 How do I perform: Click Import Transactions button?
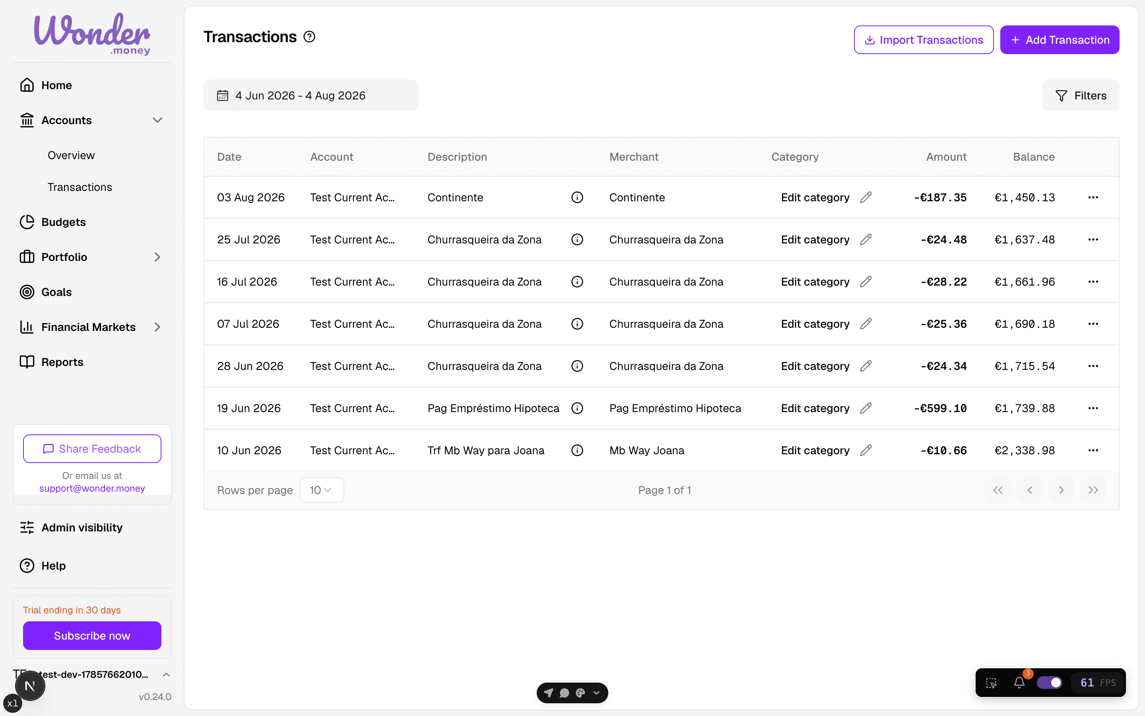(x=923, y=40)
